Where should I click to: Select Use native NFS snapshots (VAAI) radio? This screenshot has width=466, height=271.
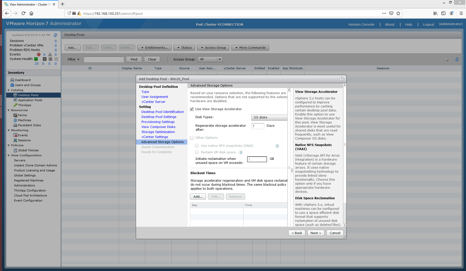(197, 146)
